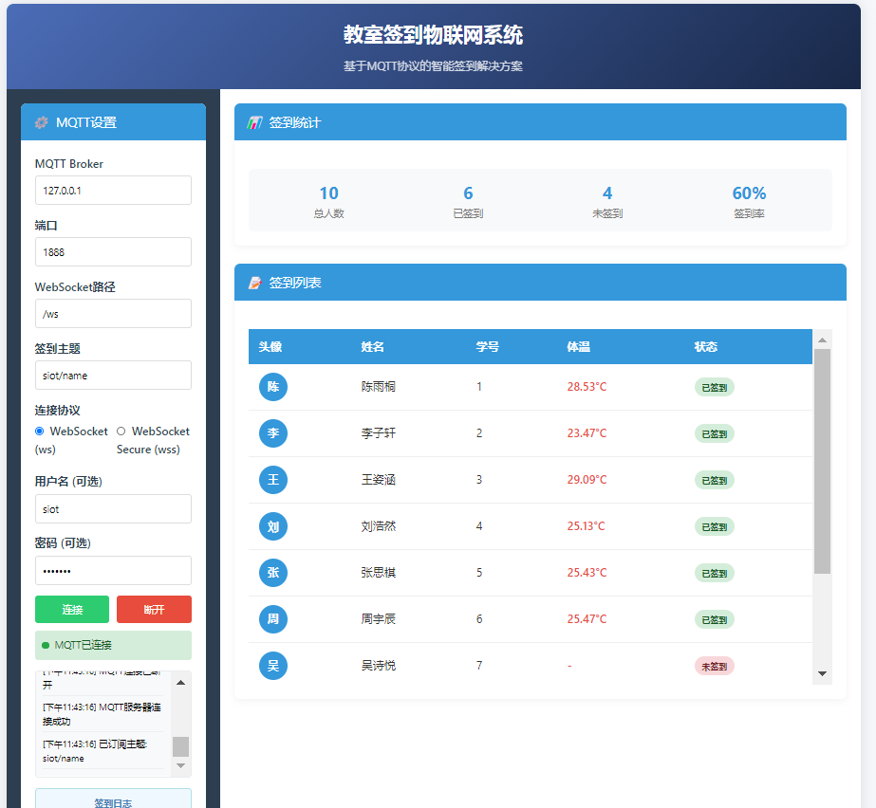Click the sign-in list vertical scrollbar thumb
Screen dimensions: 876x808
pyautogui.click(x=822, y=461)
